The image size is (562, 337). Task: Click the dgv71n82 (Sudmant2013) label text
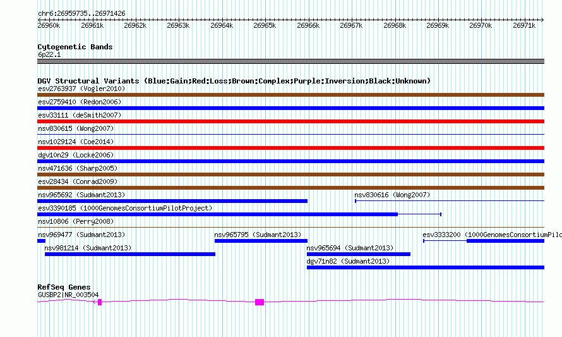[348, 261]
